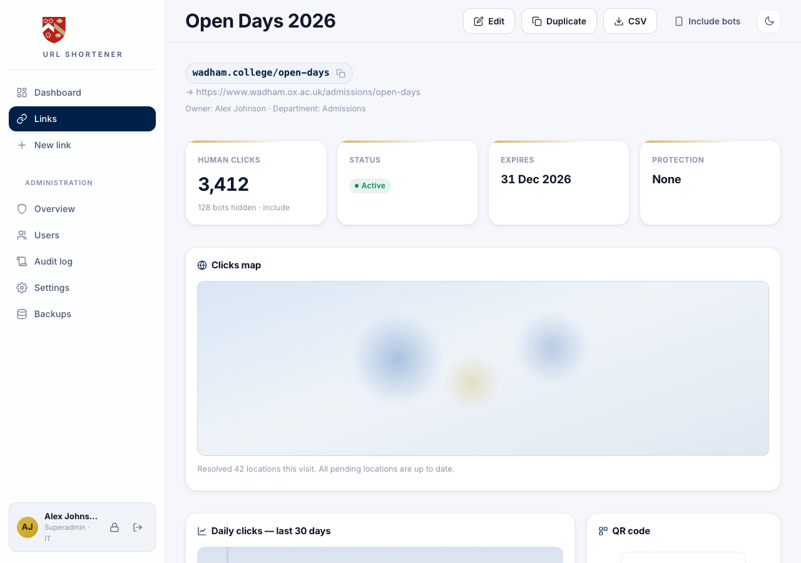
Task: Export clicks as CSV
Action: click(630, 21)
